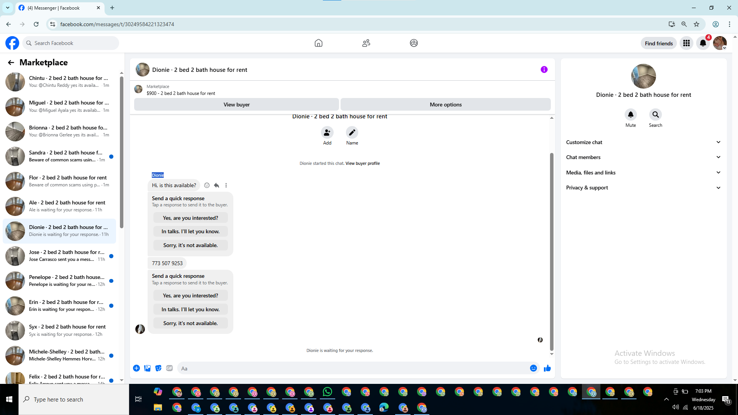Click the phone number message 773 507 9253
This screenshot has width=738, height=415.
coord(167,263)
